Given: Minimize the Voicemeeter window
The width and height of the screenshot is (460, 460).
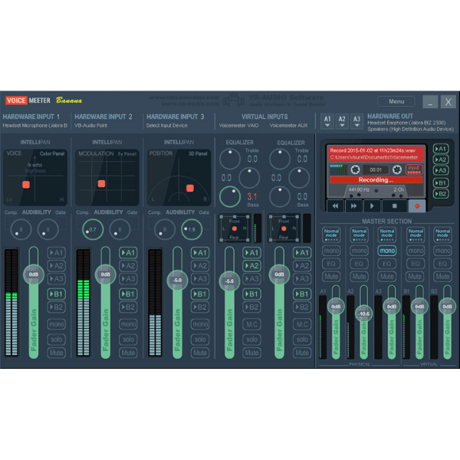Looking at the screenshot, I should (x=430, y=102).
